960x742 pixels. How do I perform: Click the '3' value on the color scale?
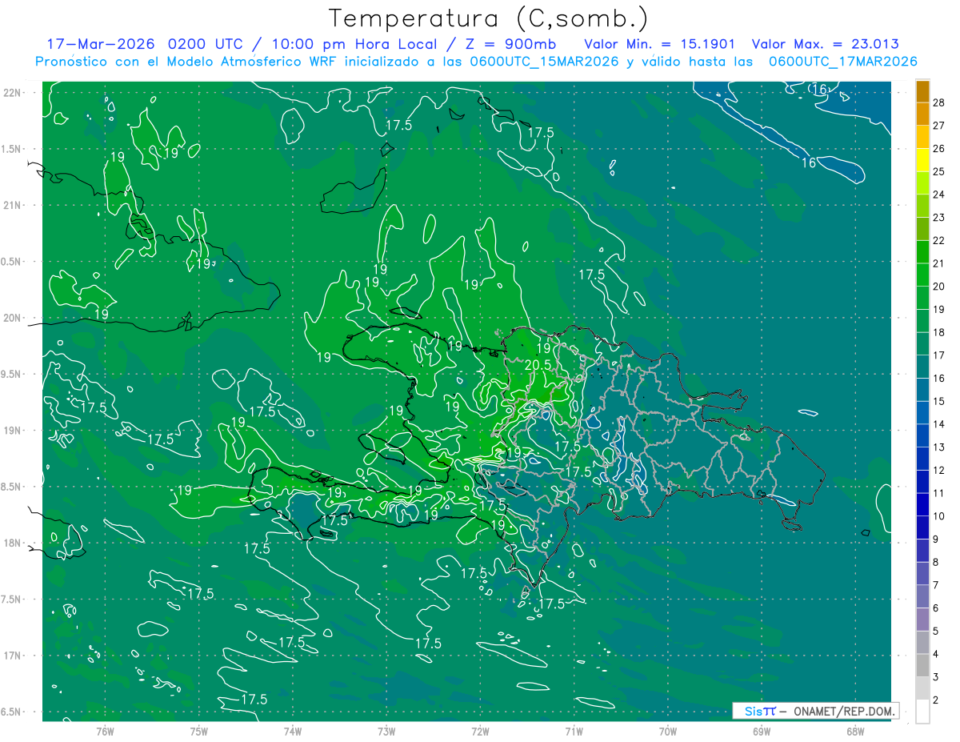[936, 677]
